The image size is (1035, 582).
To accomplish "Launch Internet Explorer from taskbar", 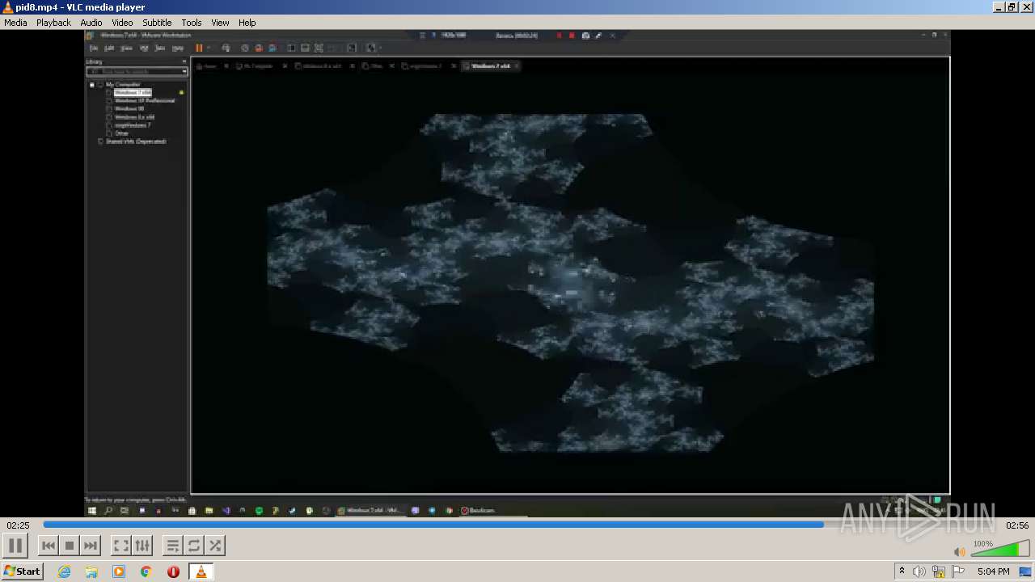I will coord(65,571).
